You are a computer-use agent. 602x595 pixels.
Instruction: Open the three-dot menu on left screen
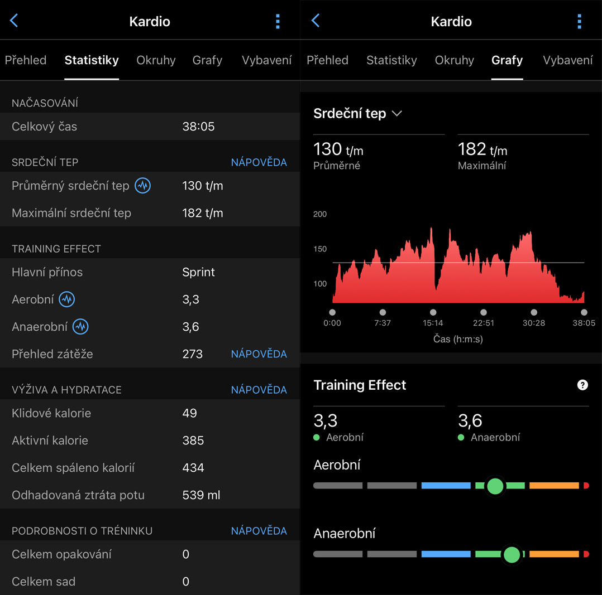click(x=278, y=21)
